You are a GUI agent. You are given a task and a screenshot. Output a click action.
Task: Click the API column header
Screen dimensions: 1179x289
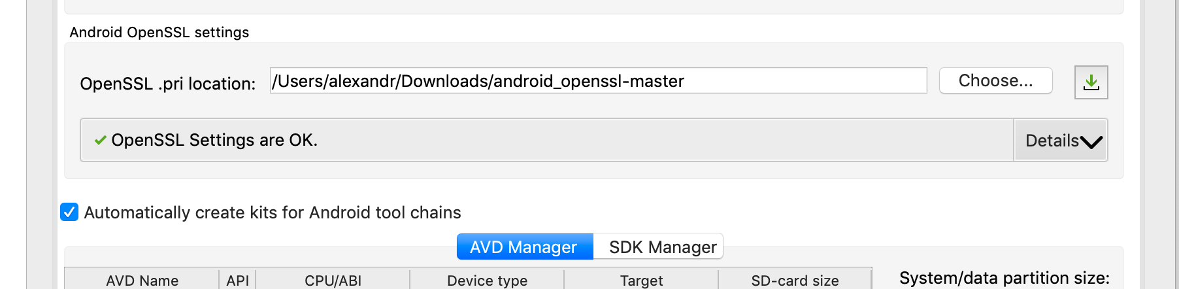pos(237,280)
